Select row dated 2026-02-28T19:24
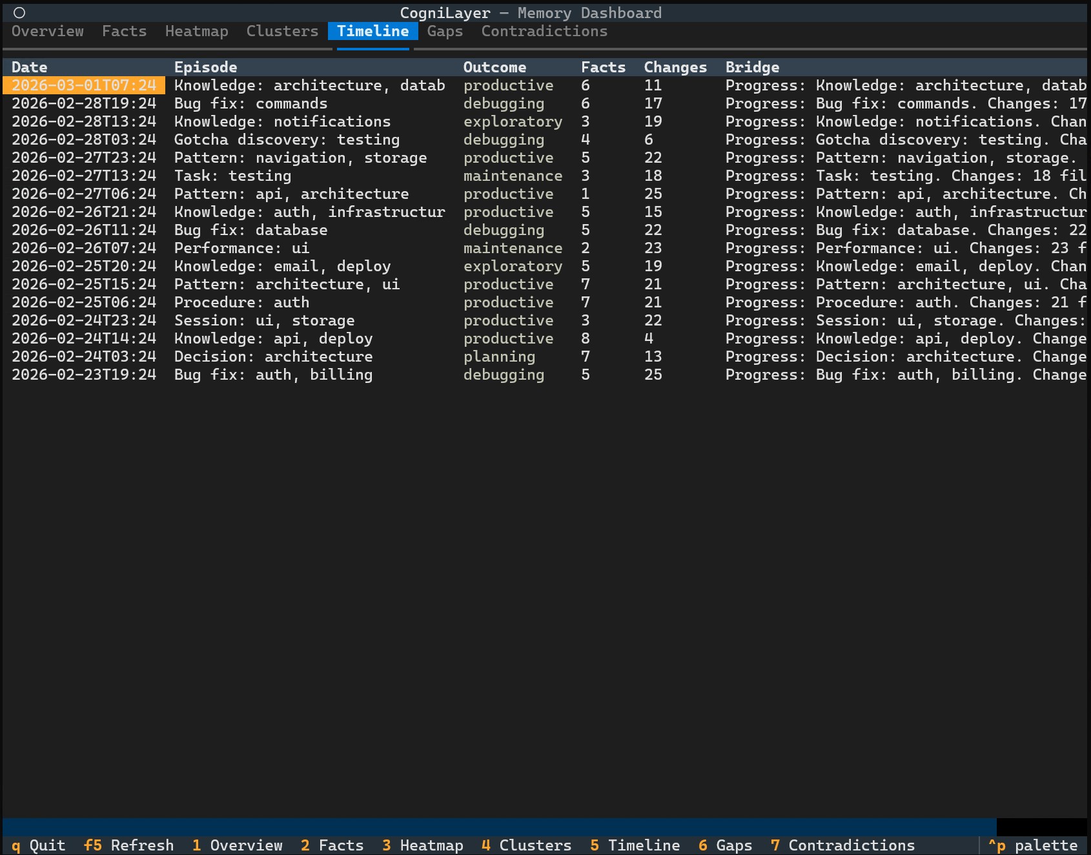Image resolution: width=1091 pixels, height=855 pixels. pos(545,103)
